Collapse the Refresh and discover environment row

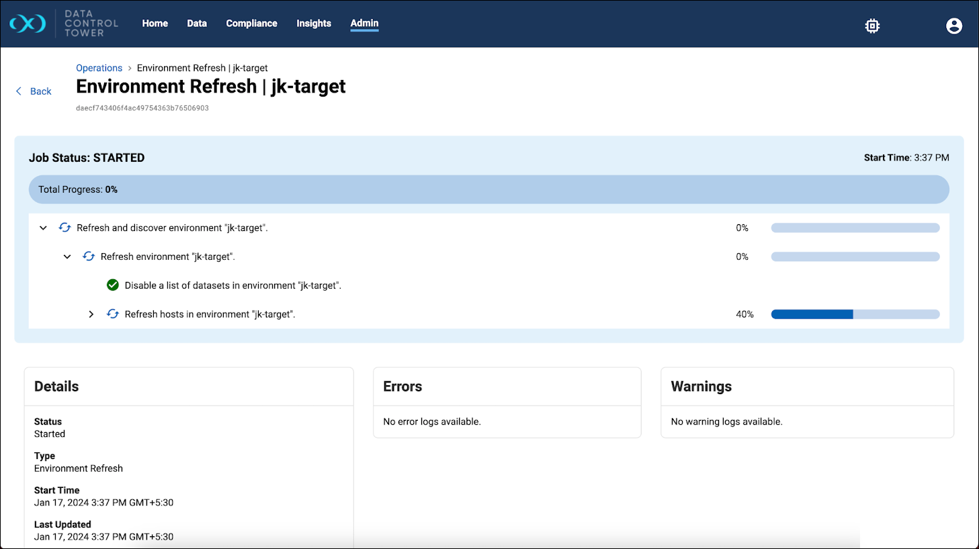click(x=43, y=228)
